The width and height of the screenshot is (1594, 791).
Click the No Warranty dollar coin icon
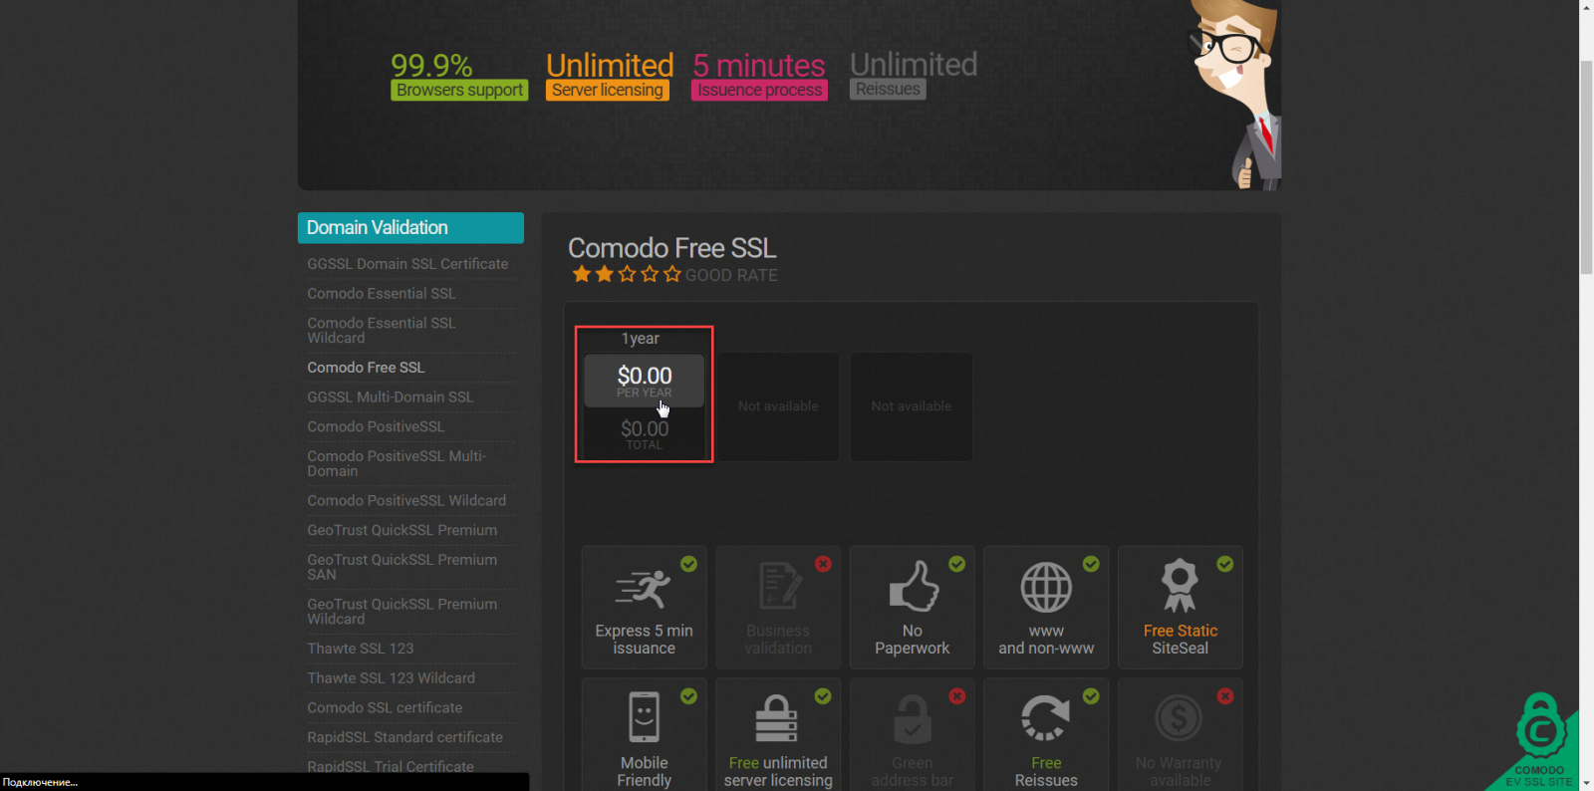tap(1179, 717)
